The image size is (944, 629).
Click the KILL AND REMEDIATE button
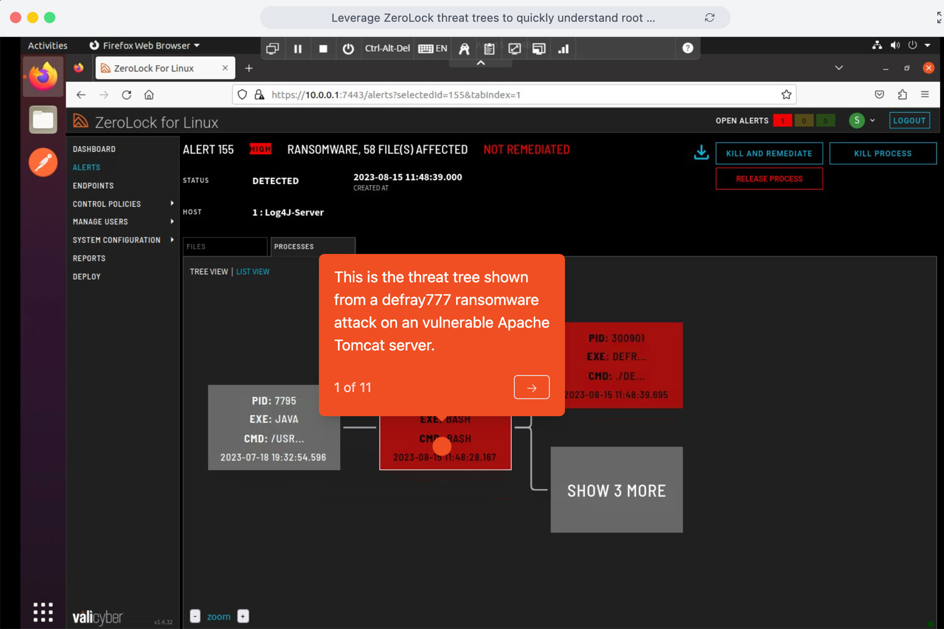[x=769, y=153]
